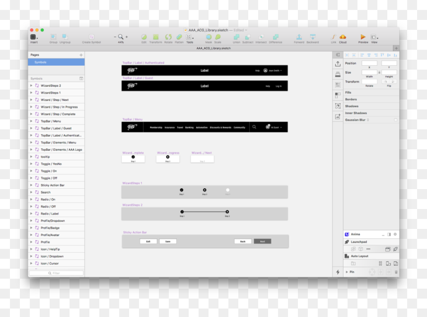This screenshot has width=427, height=317.
Task: Expand the WizardSteps 1 symbol
Action: click(31, 93)
